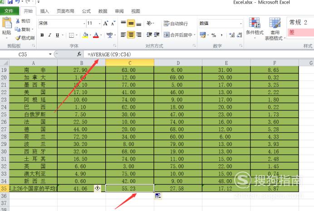Switch to the Page Layout (页面布局) tab
The image size is (314, 211).
[x=65, y=11]
